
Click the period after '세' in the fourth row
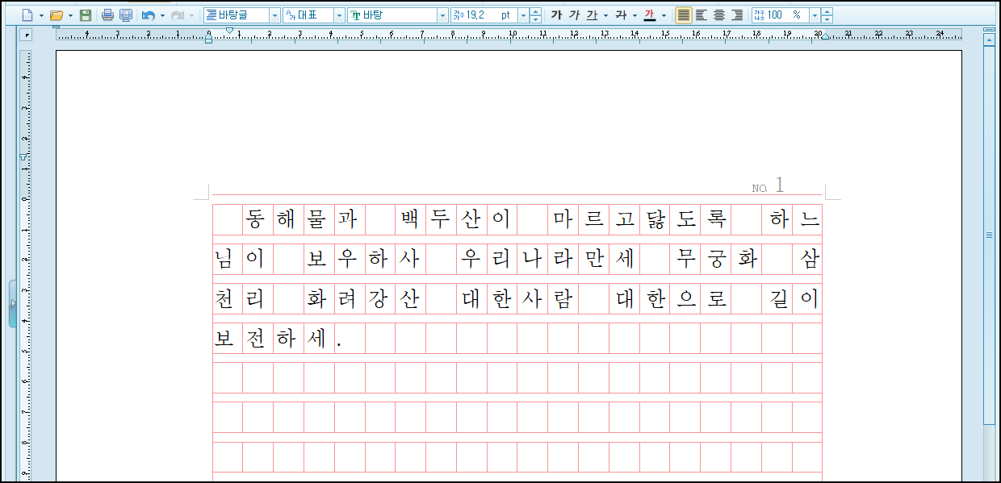pos(339,345)
